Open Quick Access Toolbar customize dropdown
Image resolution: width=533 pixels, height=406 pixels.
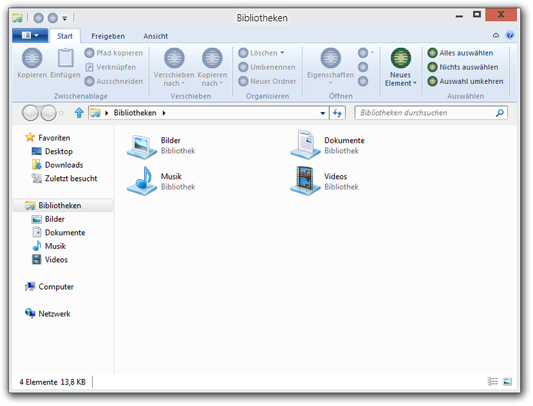(65, 18)
